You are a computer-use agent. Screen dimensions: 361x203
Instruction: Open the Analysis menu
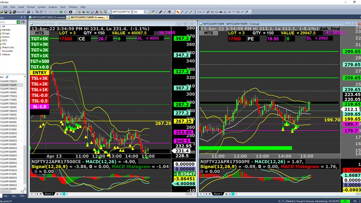(53, 7)
